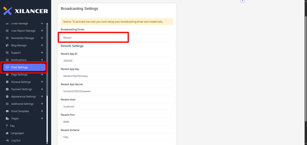Click the Broadcasting Settings heading
The image size is (307, 145).
pos(79,9)
